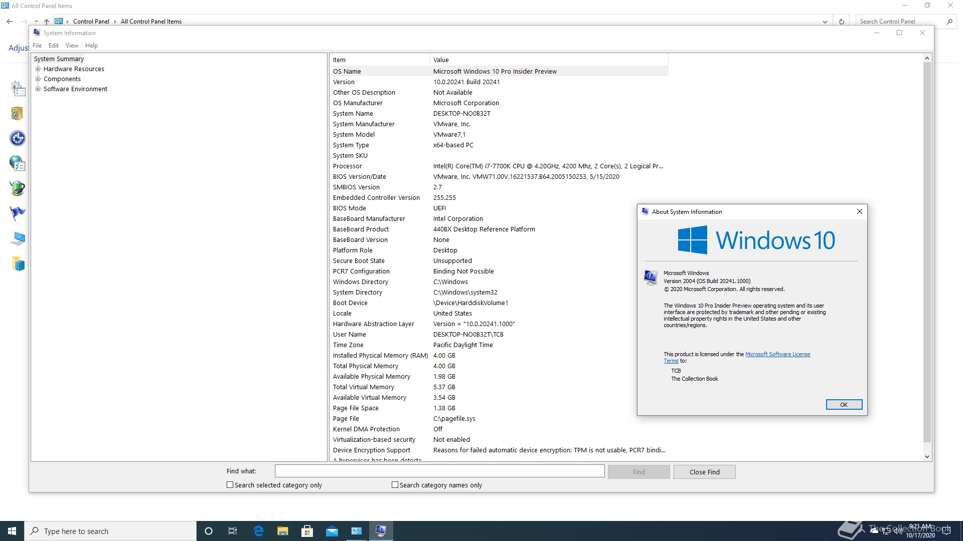Click OK in About System Information dialog
The width and height of the screenshot is (963, 541).
point(844,405)
